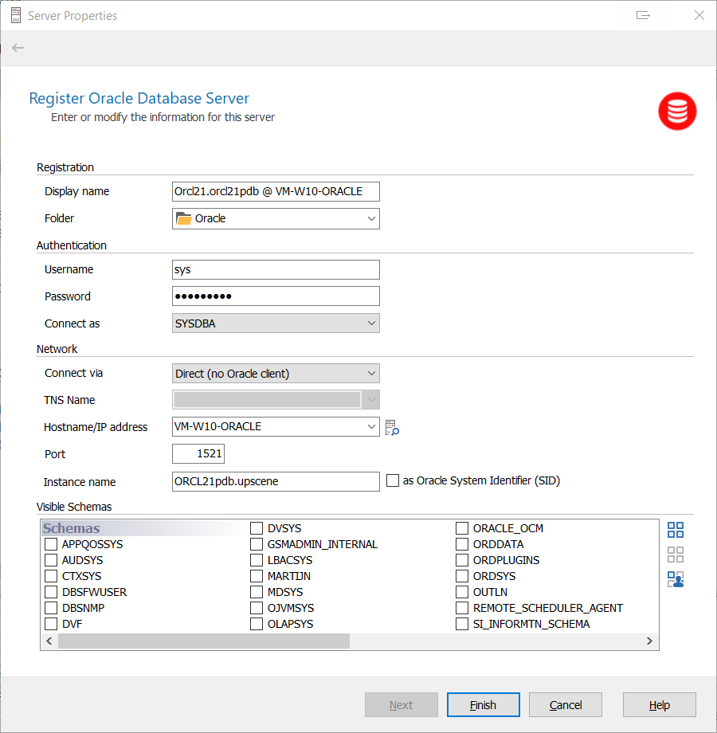This screenshot has height=733, width=717.
Task: Click the select user schemas icon
Action: pos(676,579)
